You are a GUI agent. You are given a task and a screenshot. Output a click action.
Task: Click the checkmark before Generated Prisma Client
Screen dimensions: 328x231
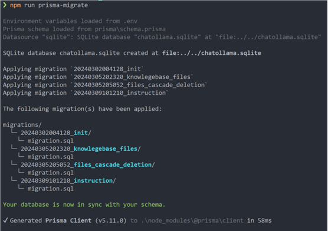tap(5, 220)
